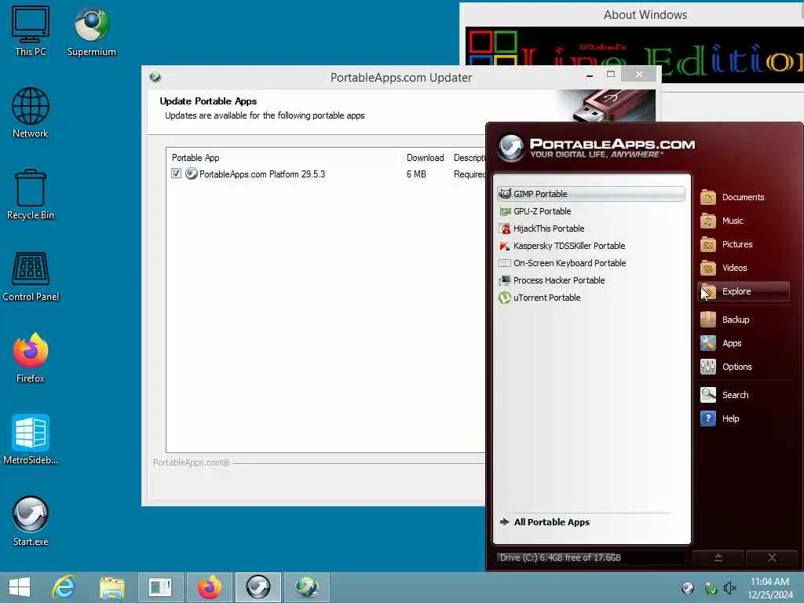The image size is (804, 603).
Task: Click the PortableApps.com link in the updater footer
Action: pos(191,462)
